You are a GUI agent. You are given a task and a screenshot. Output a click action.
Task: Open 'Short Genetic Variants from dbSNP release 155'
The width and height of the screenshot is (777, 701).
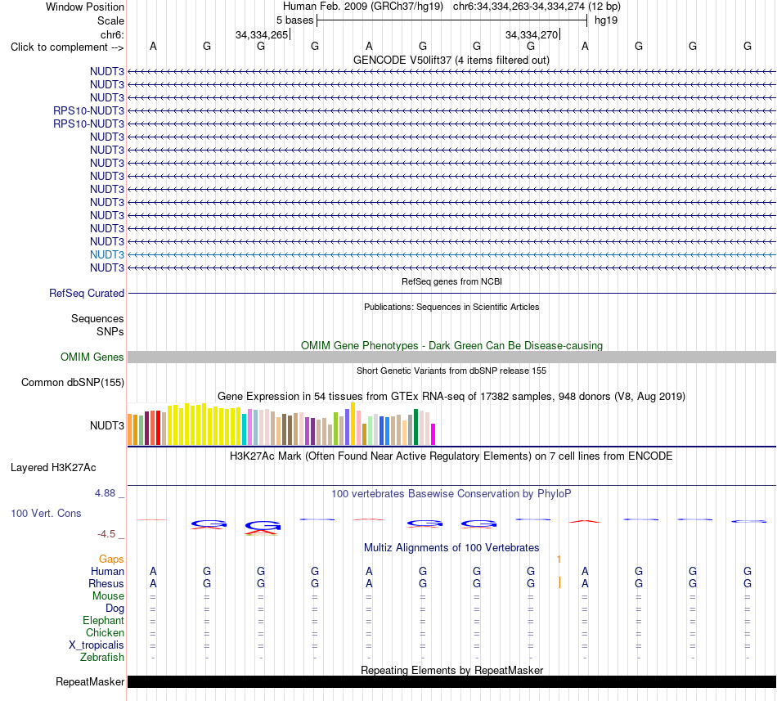click(451, 371)
